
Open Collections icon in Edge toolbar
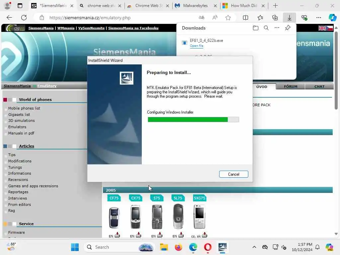(275, 18)
